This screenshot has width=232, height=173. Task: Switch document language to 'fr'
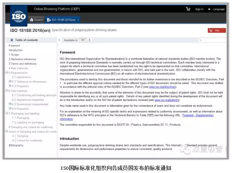(x=89, y=40)
